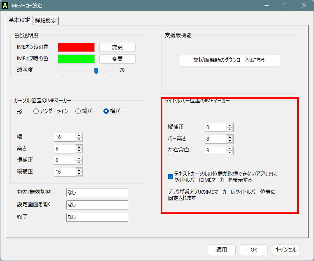Click the 有効/無効切替 hotkey field
Viewport: 314px width, 261px height.
point(97,193)
